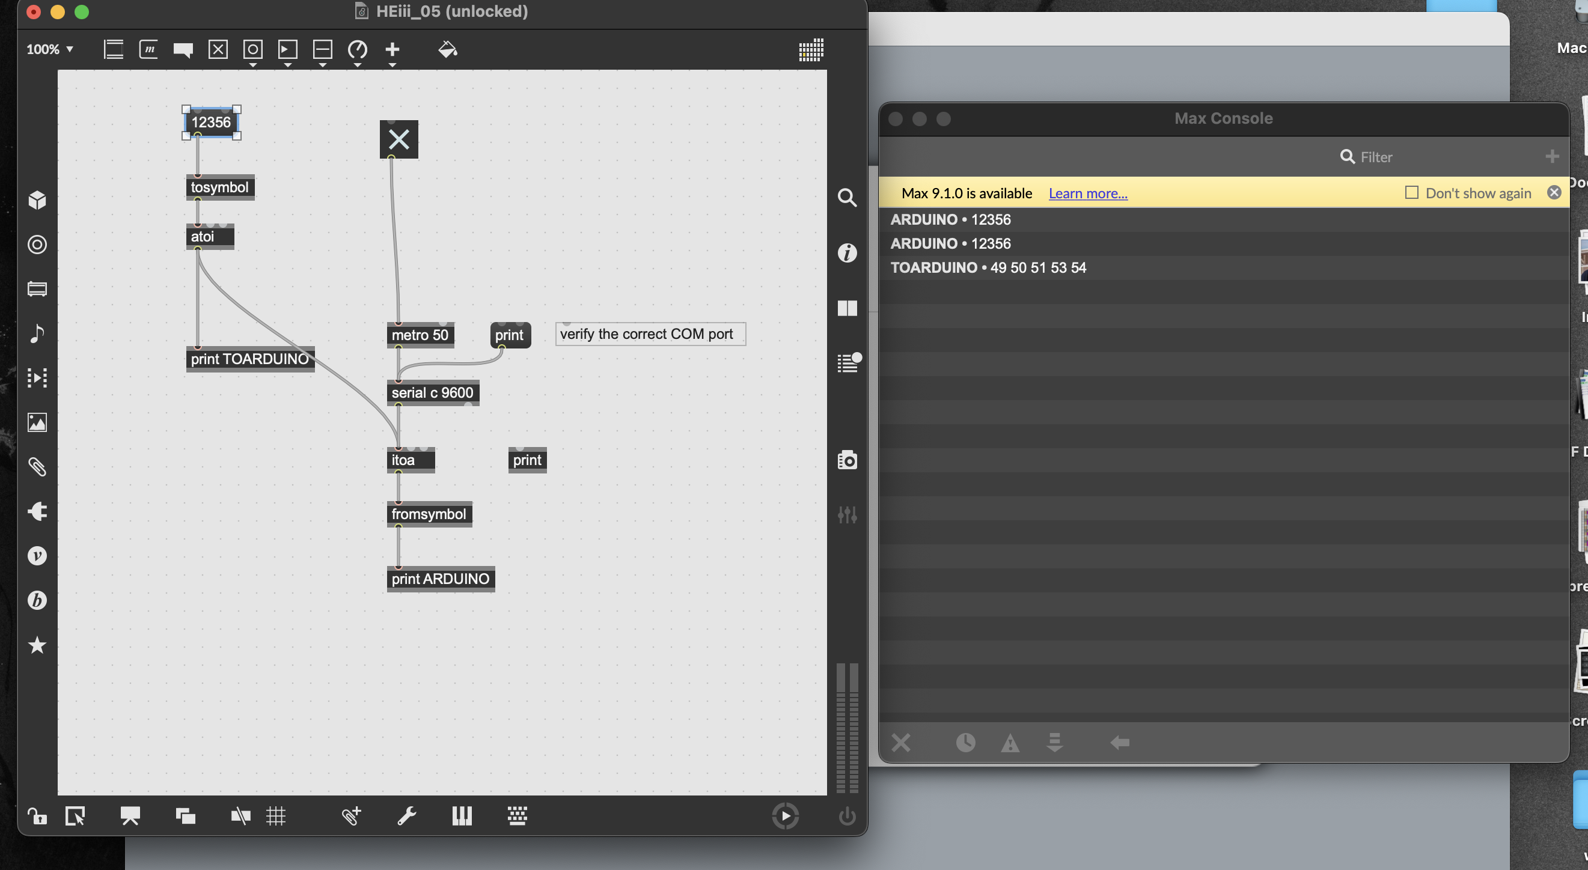Screen dimensions: 1588x870
Task: Open the Max Console sidebar icon
Action: pos(847,363)
